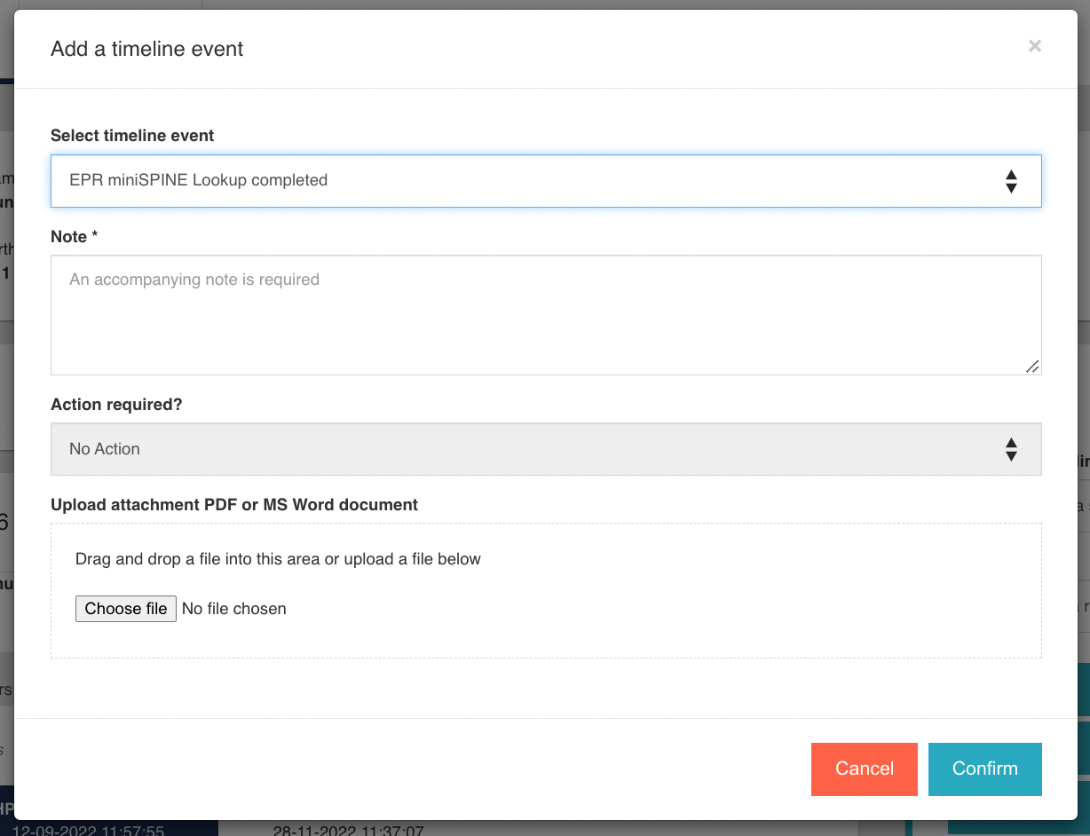Image resolution: width=1090 pixels, height=836 pixels.
Task: Focus the Note text area
Action: [x=545, y=315]
